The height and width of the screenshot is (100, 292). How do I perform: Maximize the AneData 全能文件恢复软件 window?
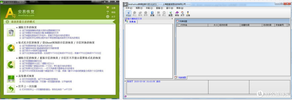[109, 2]
